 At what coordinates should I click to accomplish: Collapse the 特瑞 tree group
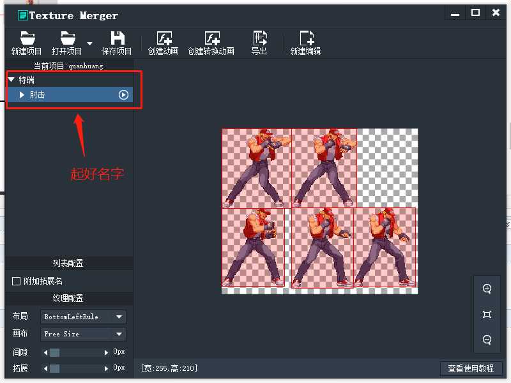click(11, 79)
